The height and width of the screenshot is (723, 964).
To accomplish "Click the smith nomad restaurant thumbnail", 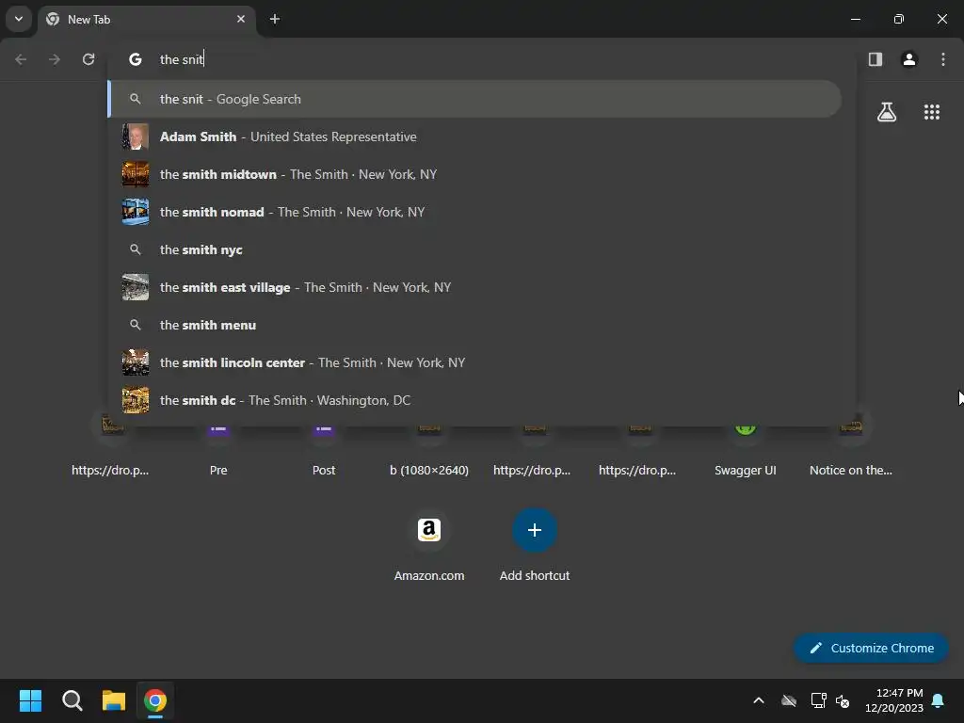I will (136, 212).
